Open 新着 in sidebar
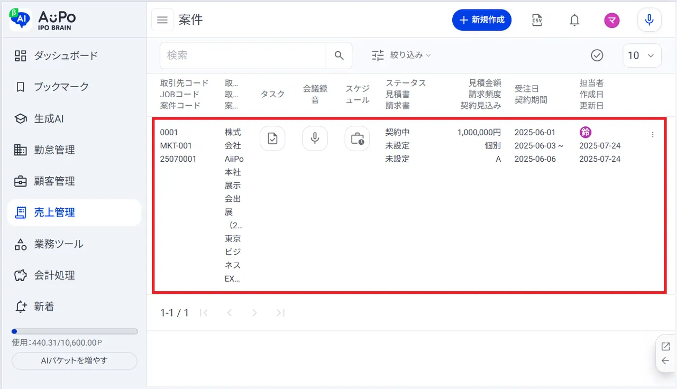The image size is (677, 389). (74, 307)
